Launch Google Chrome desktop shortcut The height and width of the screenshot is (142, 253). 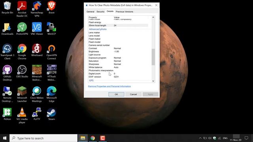(22, 52)
